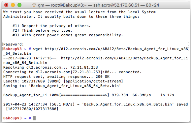This screenshot has height=123, width=191.
Task: Click the red BakcupV3 text in bottom prompt
Action: (x=12, y=118)
